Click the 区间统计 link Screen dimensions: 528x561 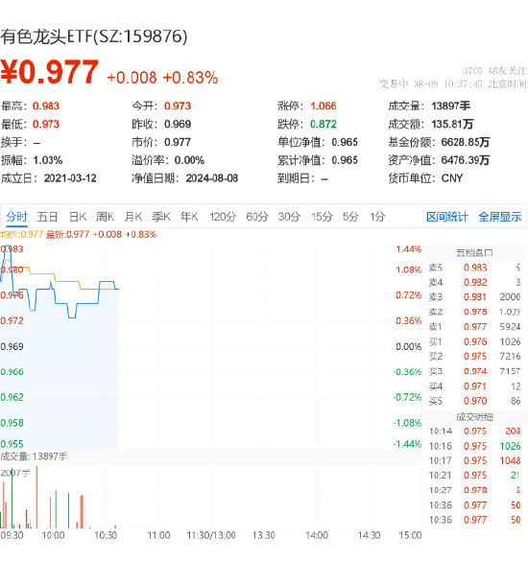pos(447,217)
